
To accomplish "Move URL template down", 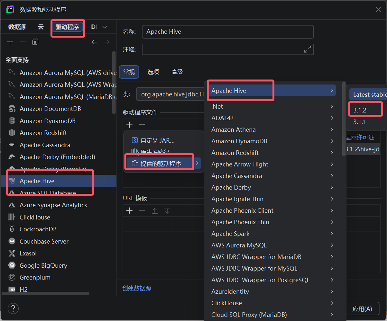I will tap(167, 211).
